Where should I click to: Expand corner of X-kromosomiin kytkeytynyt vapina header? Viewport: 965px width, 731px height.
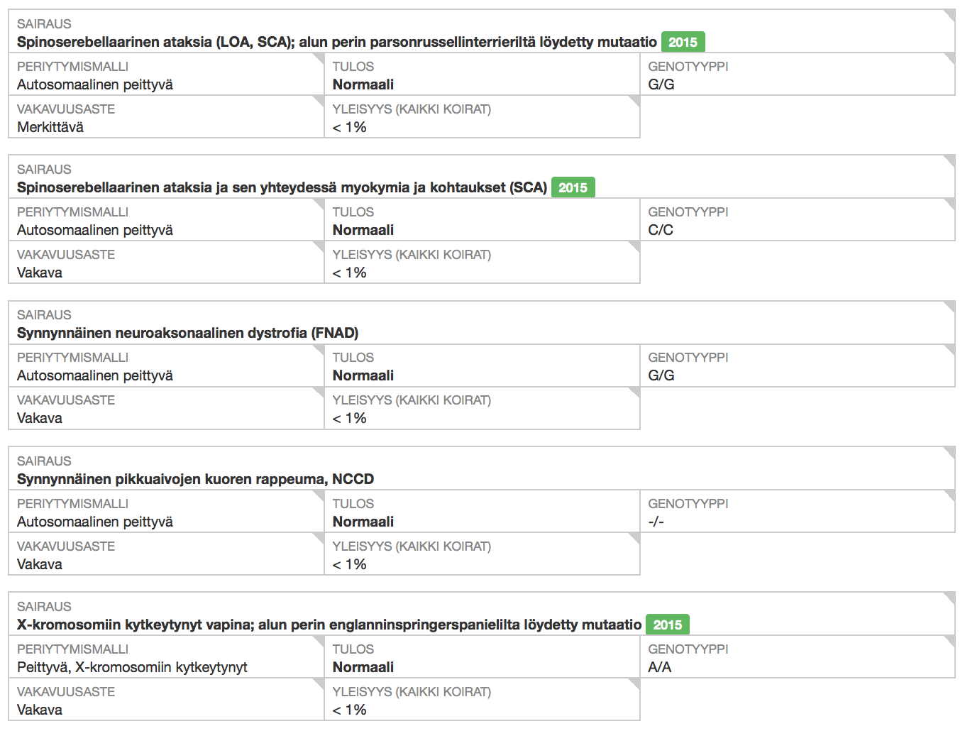coord(950,597)
